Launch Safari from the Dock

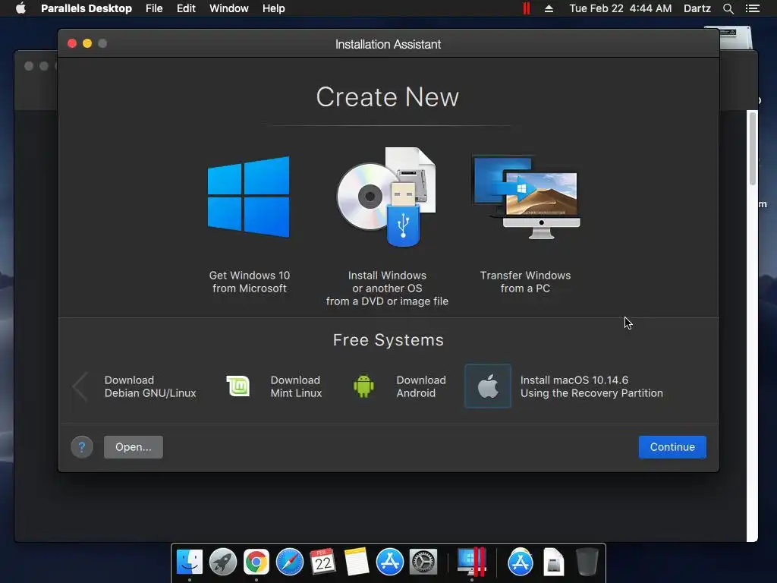[289, 562]
